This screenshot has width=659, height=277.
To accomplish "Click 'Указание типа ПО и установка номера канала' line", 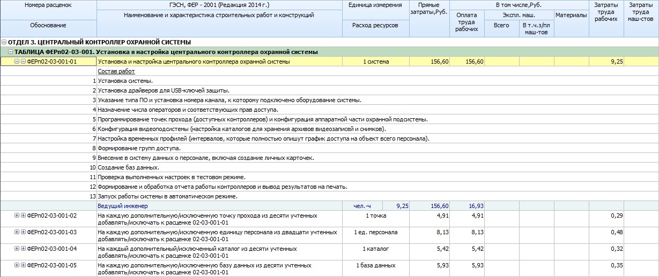I will coord(229,100).
